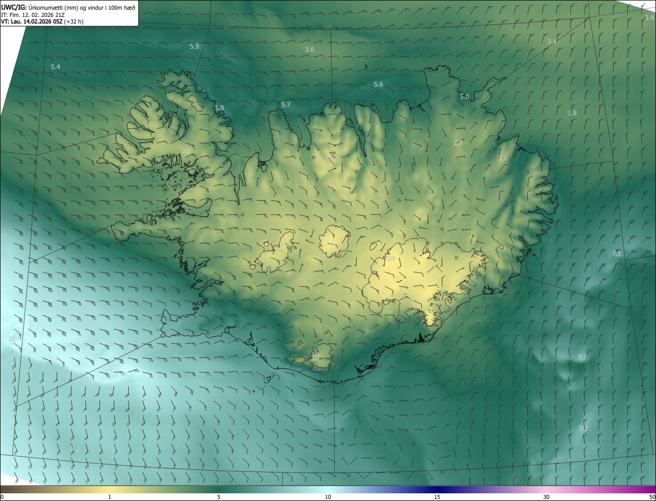Pick the 2.2 value label on the map
Image resolution: width=656 pixels, height=501 pixels.
(x=186, y=150)
